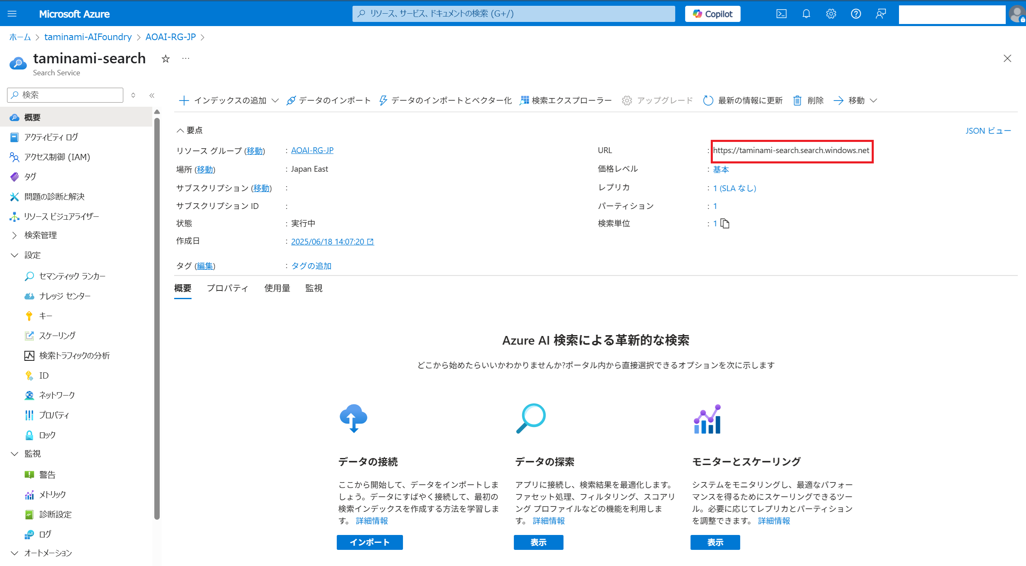Copy the search unit value
1026x566 pixels.
coord(725,223)
